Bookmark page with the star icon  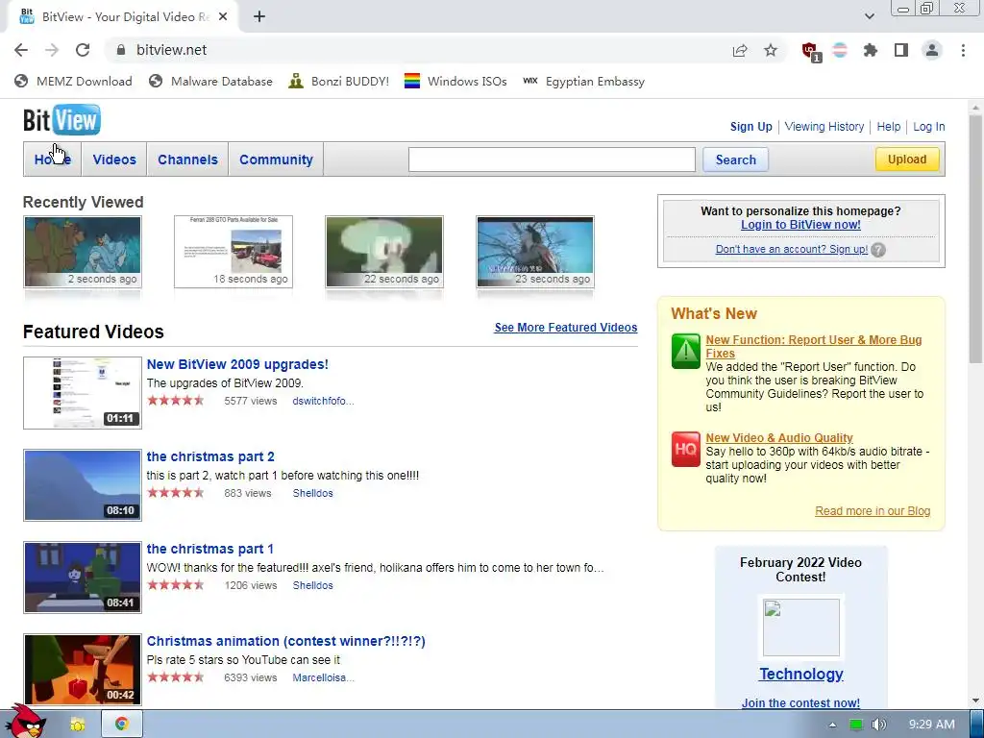point(771,50)
